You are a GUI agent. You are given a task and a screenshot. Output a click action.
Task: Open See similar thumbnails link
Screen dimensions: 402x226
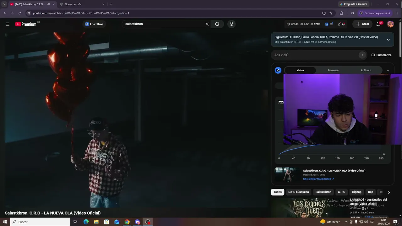(x=318, y=179)
